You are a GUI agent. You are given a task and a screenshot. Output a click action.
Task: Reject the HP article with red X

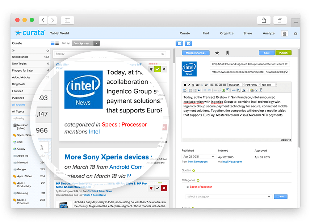point(164,188)
